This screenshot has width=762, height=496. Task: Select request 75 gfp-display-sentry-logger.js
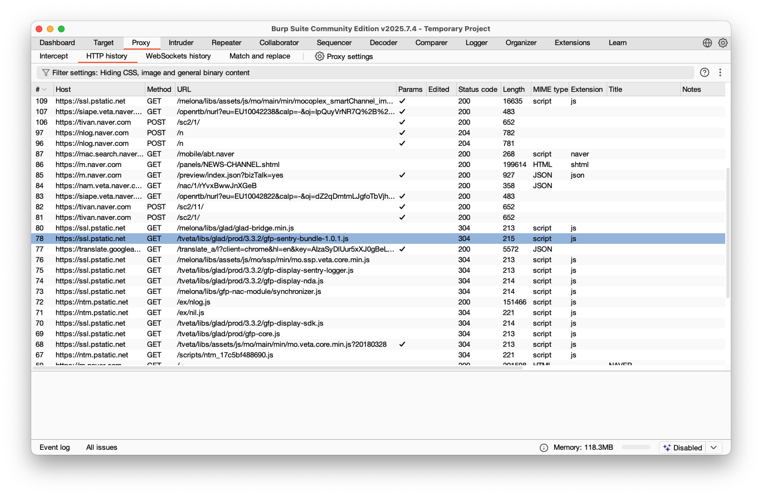click(378, 271)
